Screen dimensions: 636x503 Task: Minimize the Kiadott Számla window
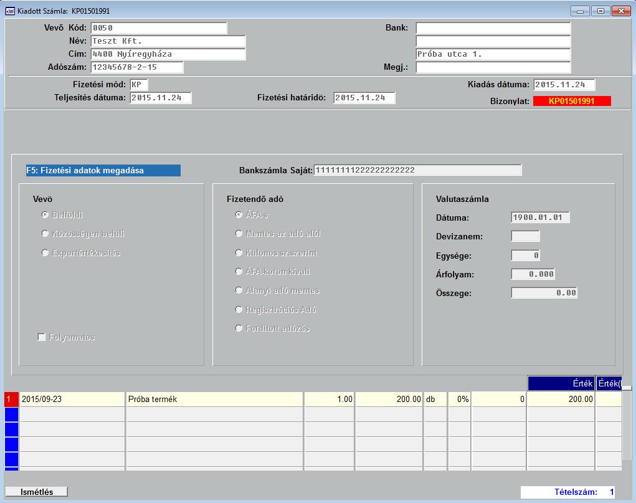[580, 11]
